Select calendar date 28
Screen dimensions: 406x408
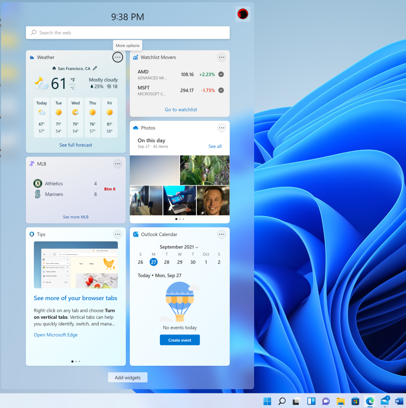[x=167, y=262]
